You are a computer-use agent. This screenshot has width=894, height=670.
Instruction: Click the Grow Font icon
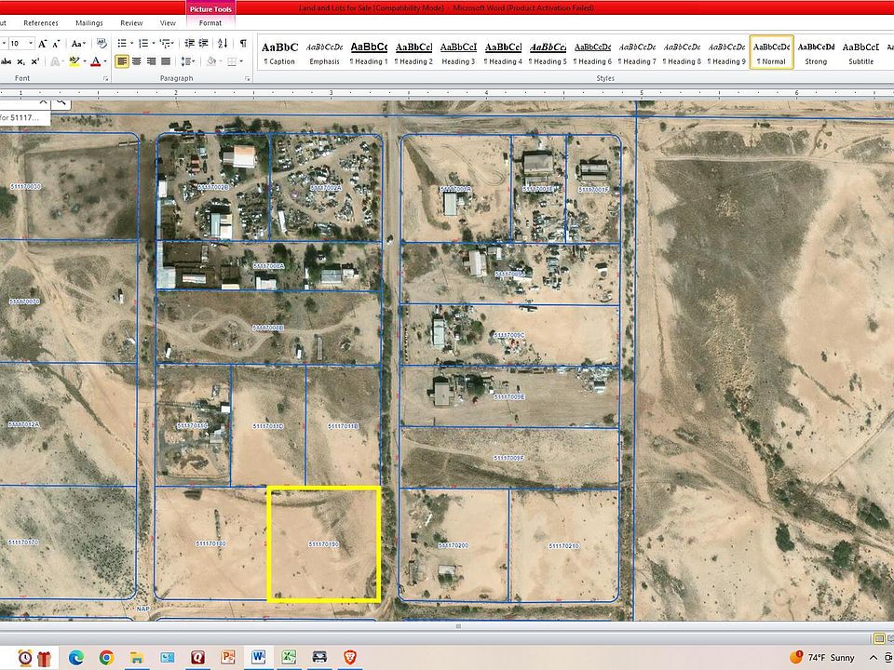tap(43, 43)
